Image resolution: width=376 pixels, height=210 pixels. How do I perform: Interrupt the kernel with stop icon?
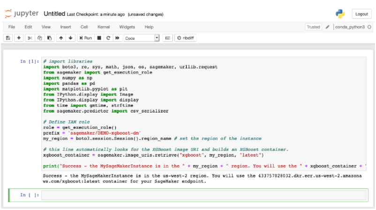point(99,38)
